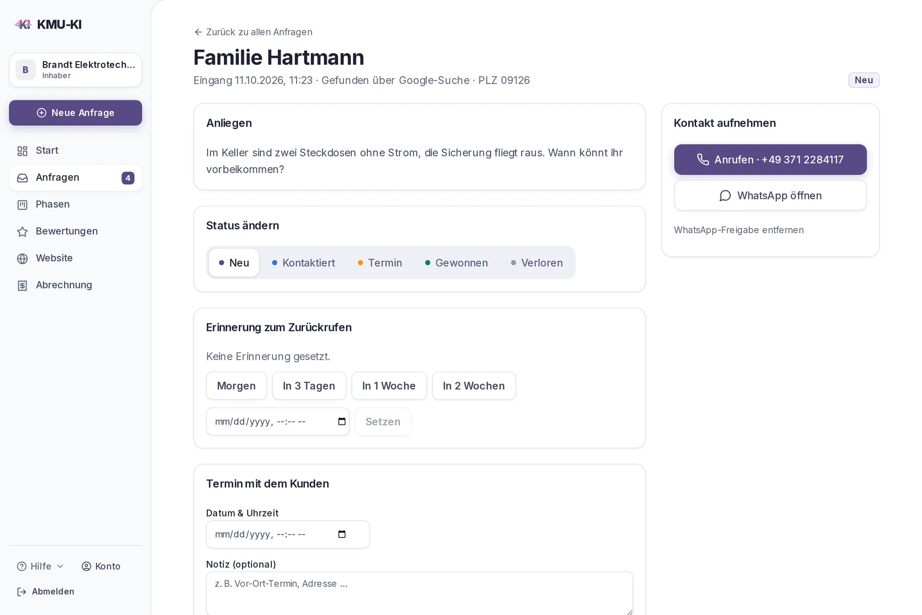This screenshot has height=615, width=922.
Task: Click the Phasen board icon
Action: [22, 204]
